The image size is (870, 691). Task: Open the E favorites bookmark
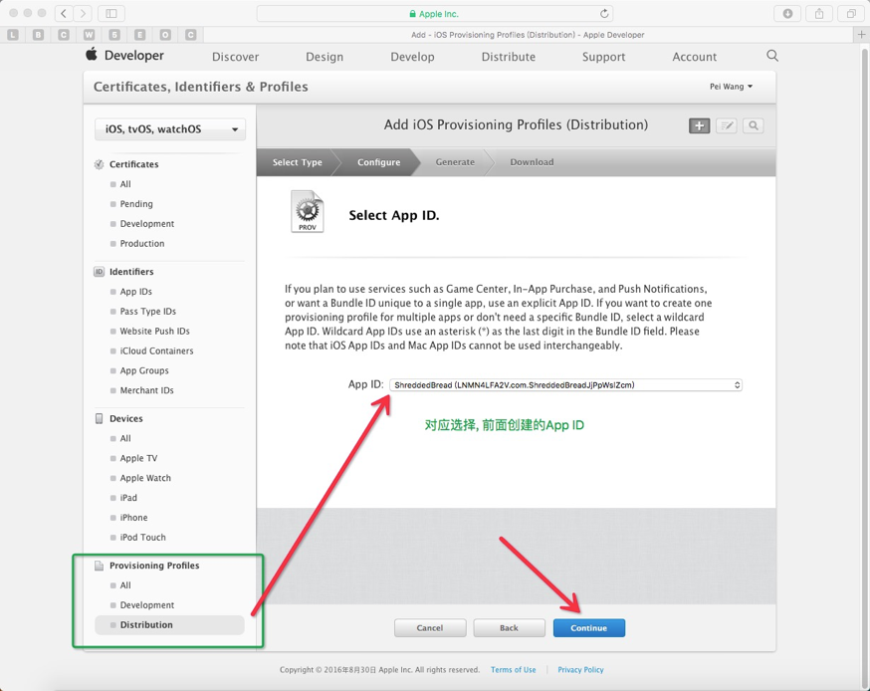click(x=139, y=35)
